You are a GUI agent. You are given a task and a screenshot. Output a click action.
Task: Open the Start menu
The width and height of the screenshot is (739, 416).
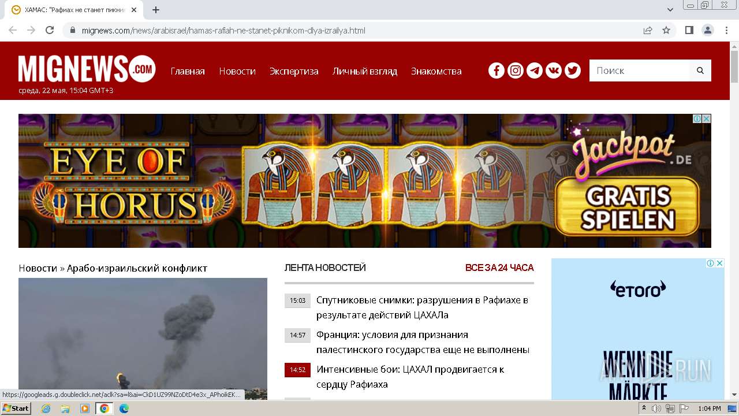pyautogui.click(x=16, y=408)
